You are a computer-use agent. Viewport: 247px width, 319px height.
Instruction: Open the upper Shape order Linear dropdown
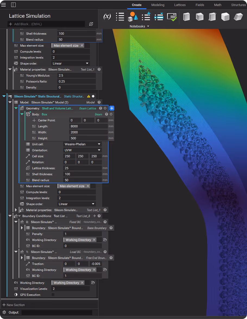click(x=71, y=63)
